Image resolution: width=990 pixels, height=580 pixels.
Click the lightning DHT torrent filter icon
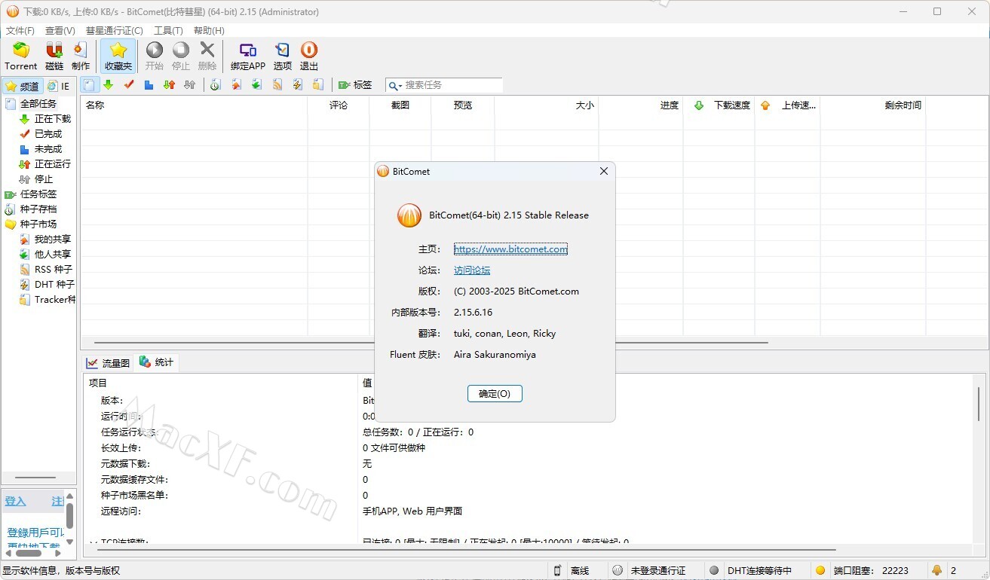pyautogui.click(x=298, y=85)
